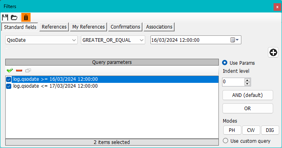Open the References tab

click(54, 27)
